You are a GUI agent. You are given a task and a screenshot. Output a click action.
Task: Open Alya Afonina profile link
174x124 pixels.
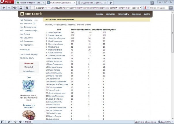click(54, 119)
